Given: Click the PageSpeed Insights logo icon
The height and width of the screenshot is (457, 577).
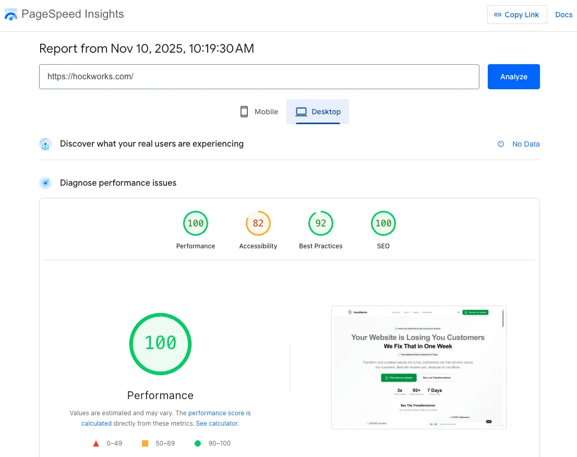Looking at the screenshot, I should (10, 14).
